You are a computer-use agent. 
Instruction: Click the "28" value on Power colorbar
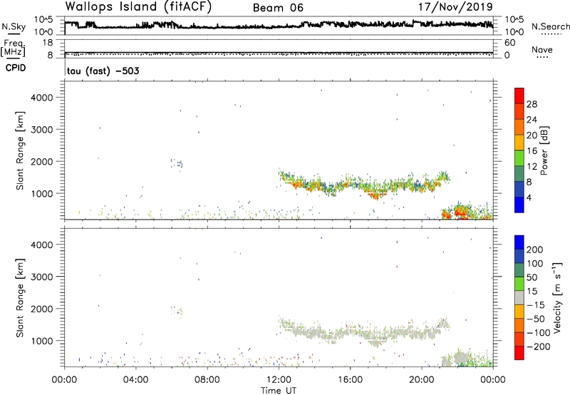click(x=532, y=104)
